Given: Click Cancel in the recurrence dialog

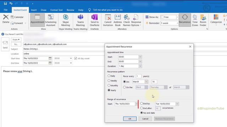Looking at the screenshot, I should (x=145, y=119).
